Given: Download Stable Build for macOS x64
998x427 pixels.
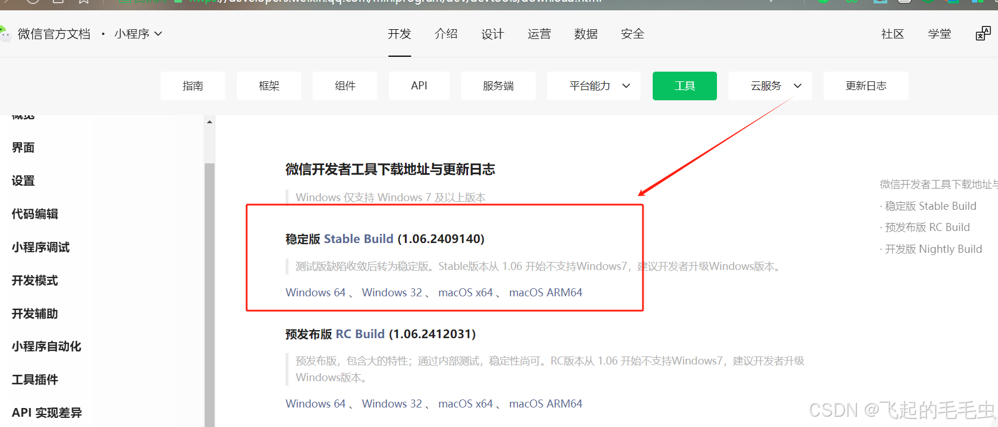Looking at the screenshot, I should tap(466, 292).
